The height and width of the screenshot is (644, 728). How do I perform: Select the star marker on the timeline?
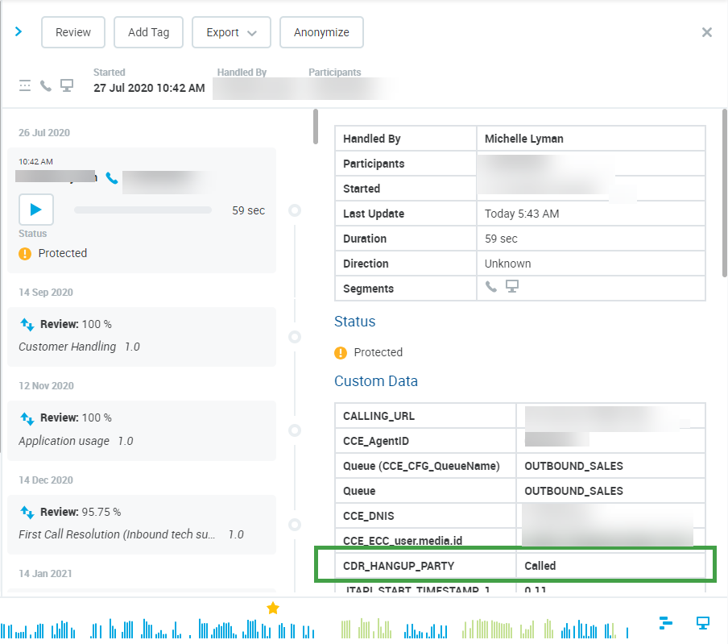(273, 608)
